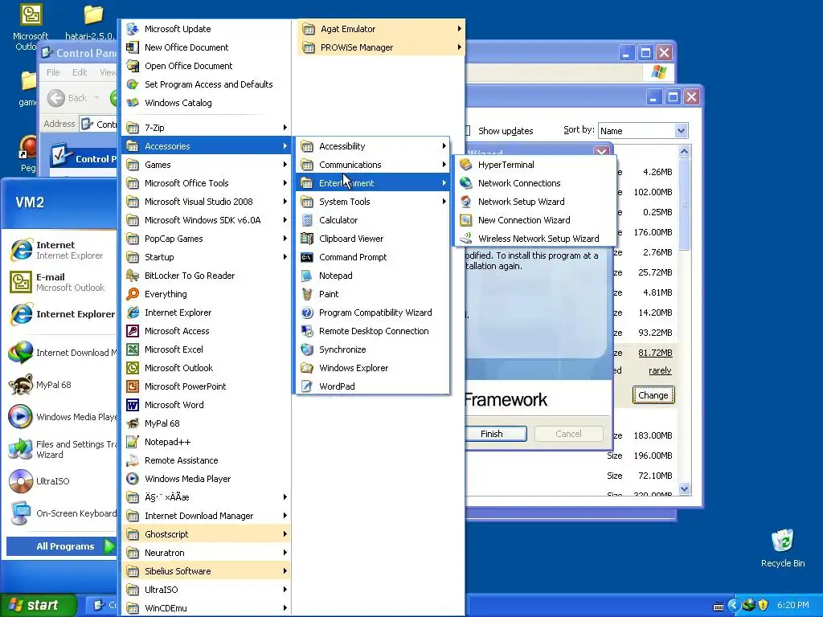Launch Microsoft Excel icon
The height and width of the screenshot is (617, 823).
[133, 349]
